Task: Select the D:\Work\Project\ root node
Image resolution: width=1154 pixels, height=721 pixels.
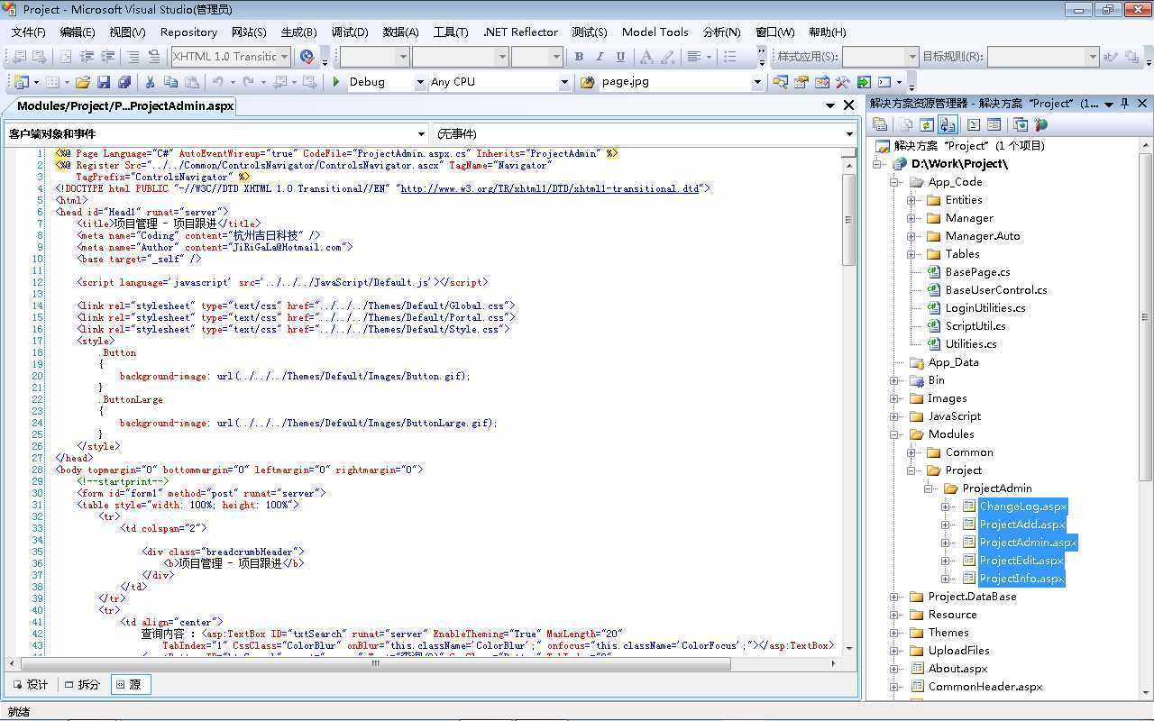Action: click(x=959, y=164)
